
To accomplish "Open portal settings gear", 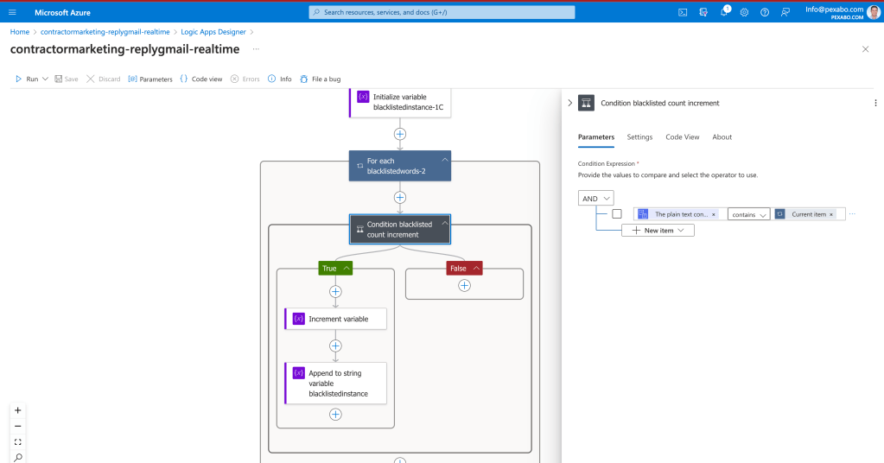I will tap(744, 12).
